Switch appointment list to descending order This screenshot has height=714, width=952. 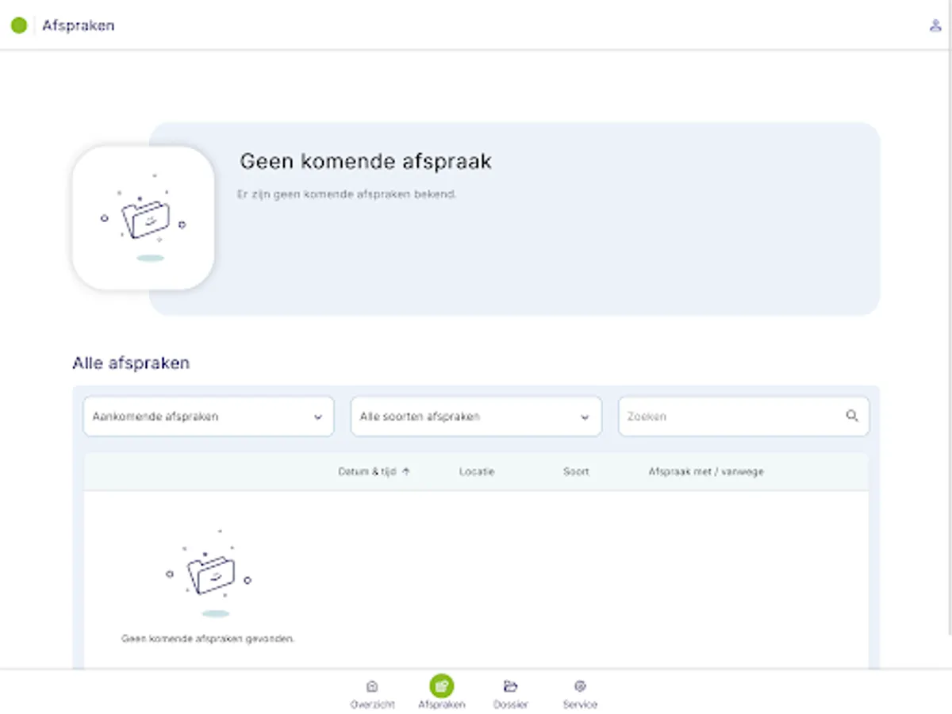point(406,470)
